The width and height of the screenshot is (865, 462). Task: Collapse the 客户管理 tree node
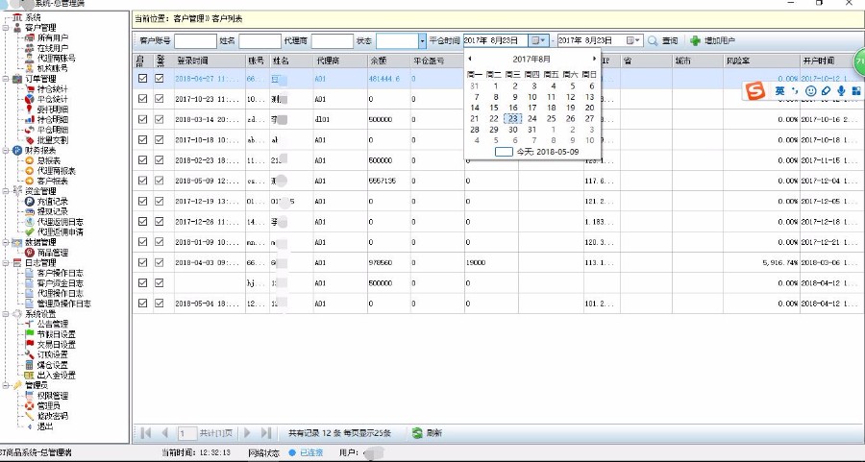click(6, 28)
